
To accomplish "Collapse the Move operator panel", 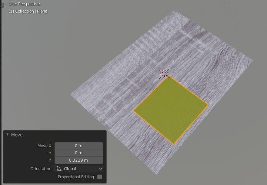I will click(x=7, y=135).
